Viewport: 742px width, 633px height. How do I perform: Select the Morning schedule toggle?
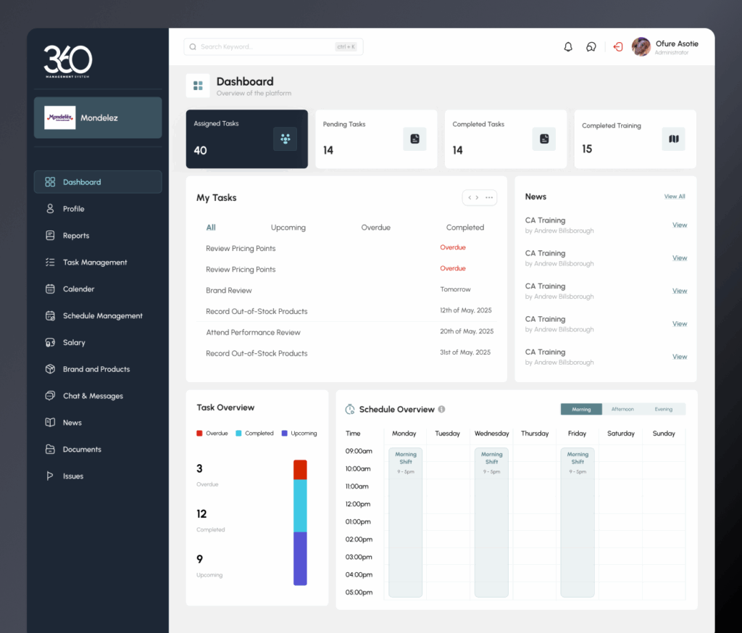click(x=581, y=410)
